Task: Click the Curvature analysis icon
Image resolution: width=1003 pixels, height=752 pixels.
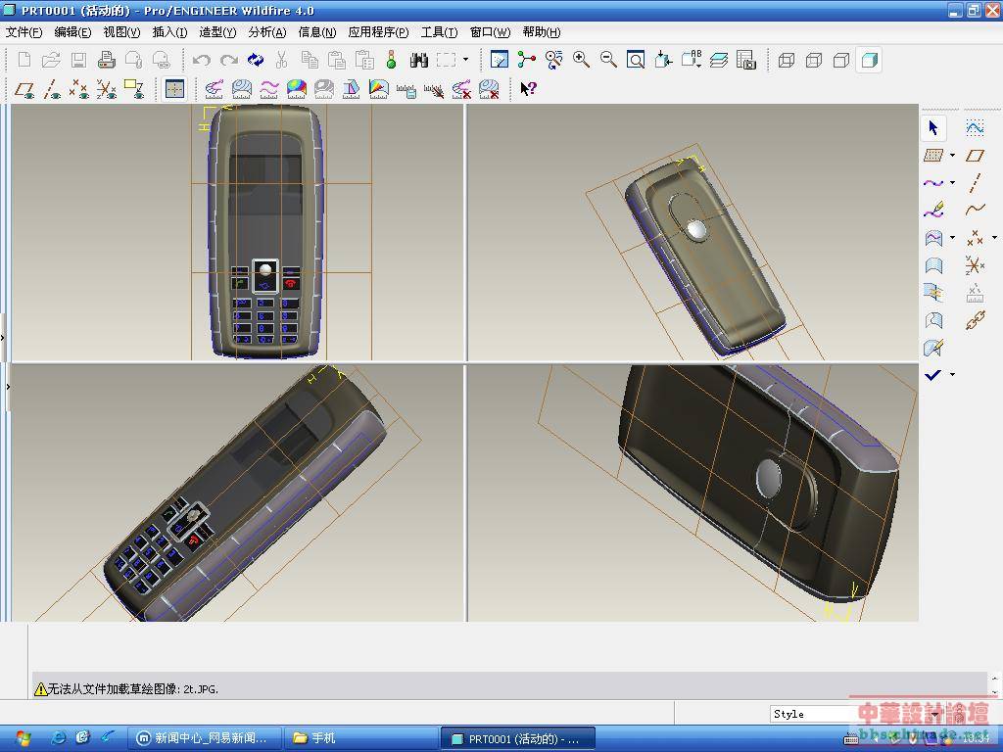Action: point(214,89)
